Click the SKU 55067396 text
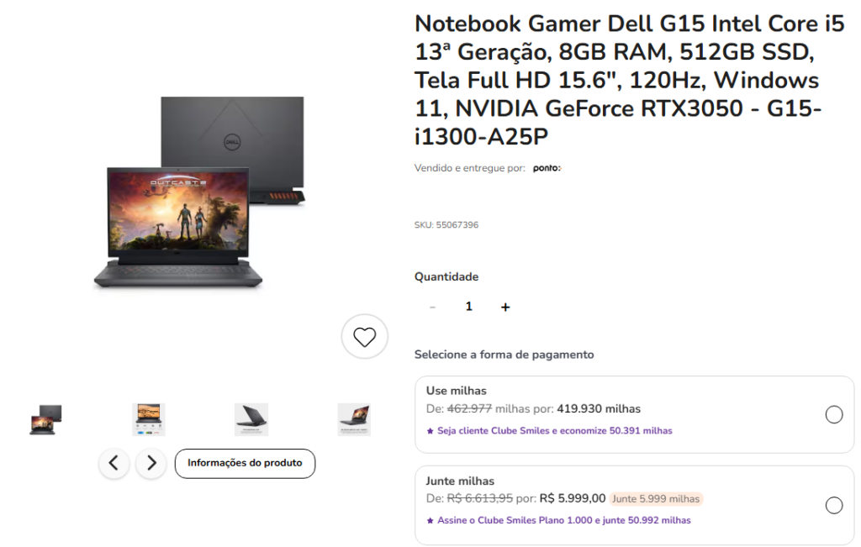The height and width of the screenshot is (547, 861). pyautogui.click(x=446, y=225)
